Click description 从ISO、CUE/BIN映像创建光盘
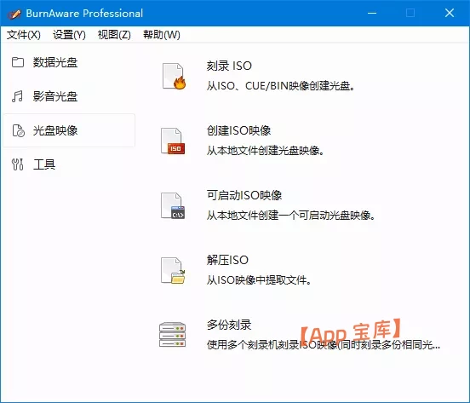The image size is (470, 403). coord(281,86)
